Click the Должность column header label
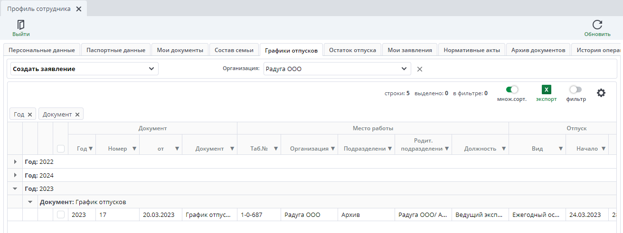This screenshot has width=623, height=233. 481,149
